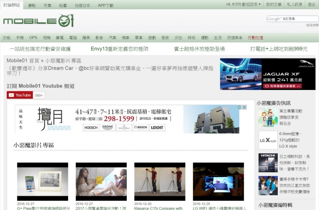Open the 運動 category
Viewport: 319px width, 210px height.
pyautogui.click(x=205, y=38)
